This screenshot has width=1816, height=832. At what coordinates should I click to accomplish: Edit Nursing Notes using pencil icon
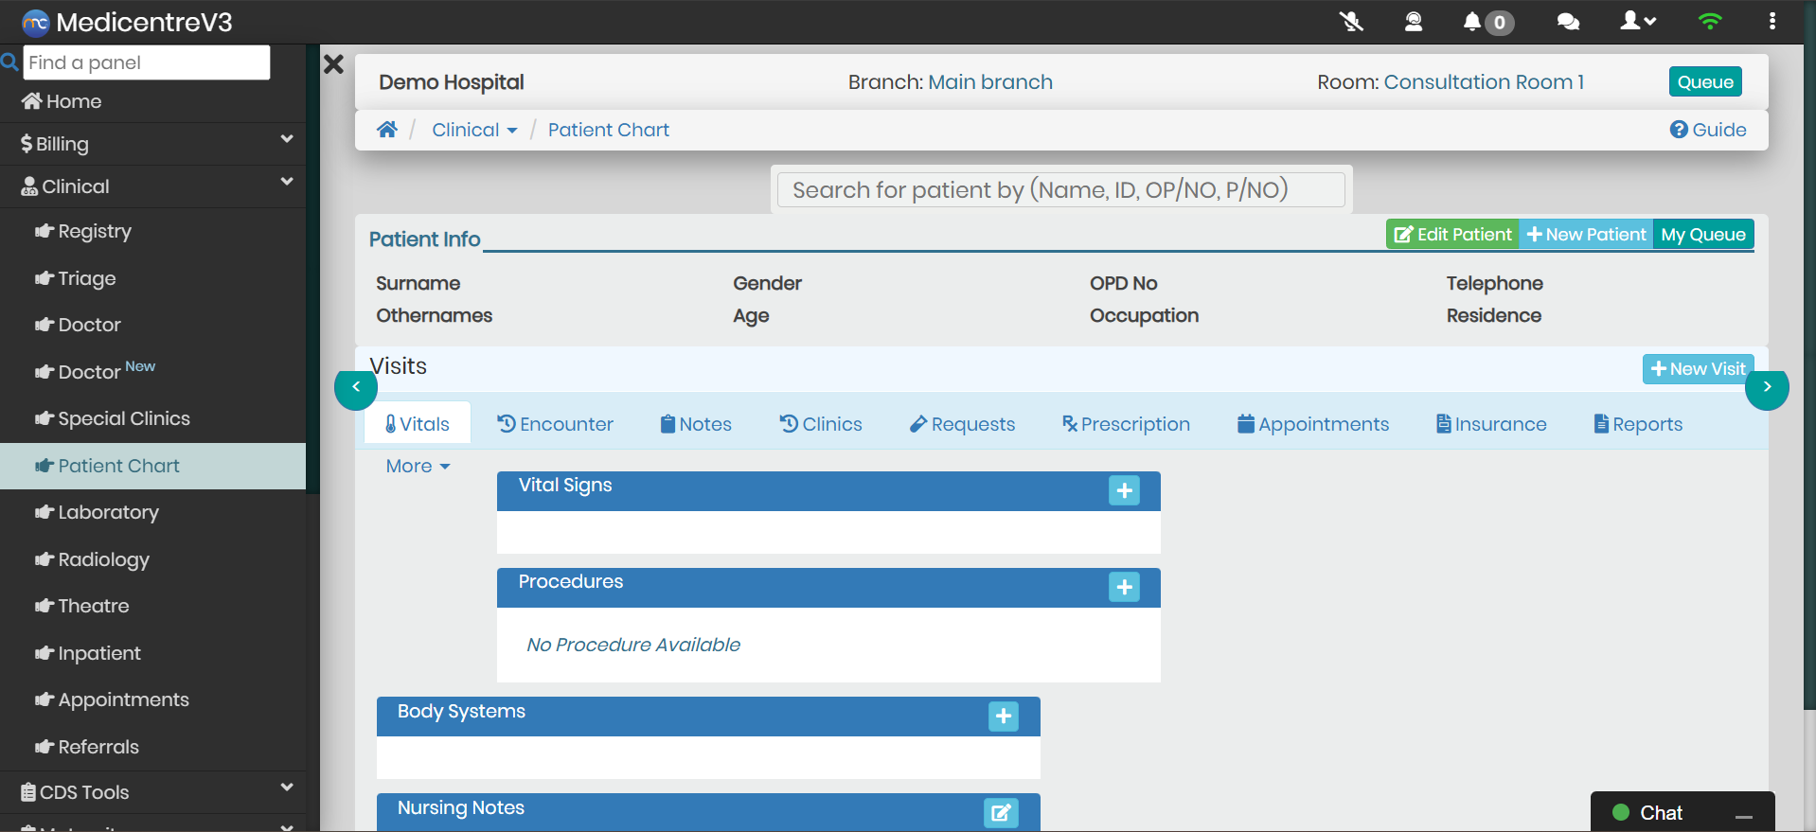click(1001, 812)
